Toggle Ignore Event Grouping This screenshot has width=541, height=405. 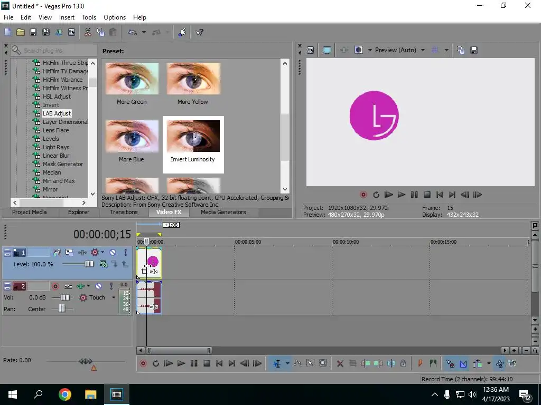pyautogui.click(x=512, y=363)
